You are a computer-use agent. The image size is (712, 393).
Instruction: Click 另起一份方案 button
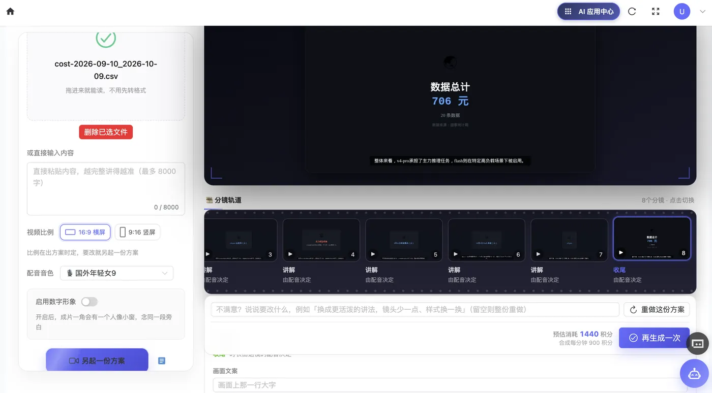97,361
